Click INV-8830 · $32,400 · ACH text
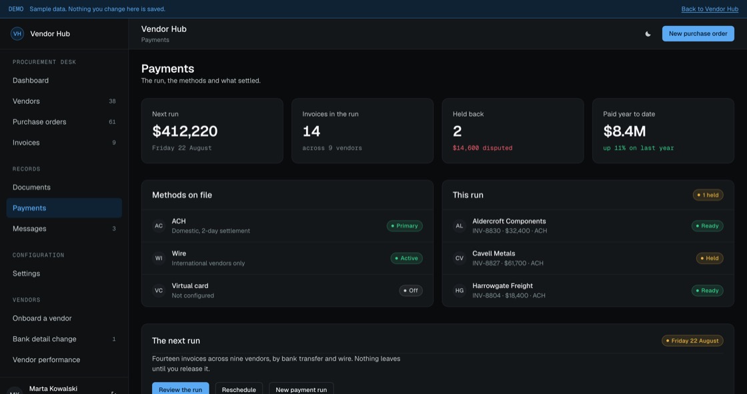This screenshot has height=394, width=747. 510,231
